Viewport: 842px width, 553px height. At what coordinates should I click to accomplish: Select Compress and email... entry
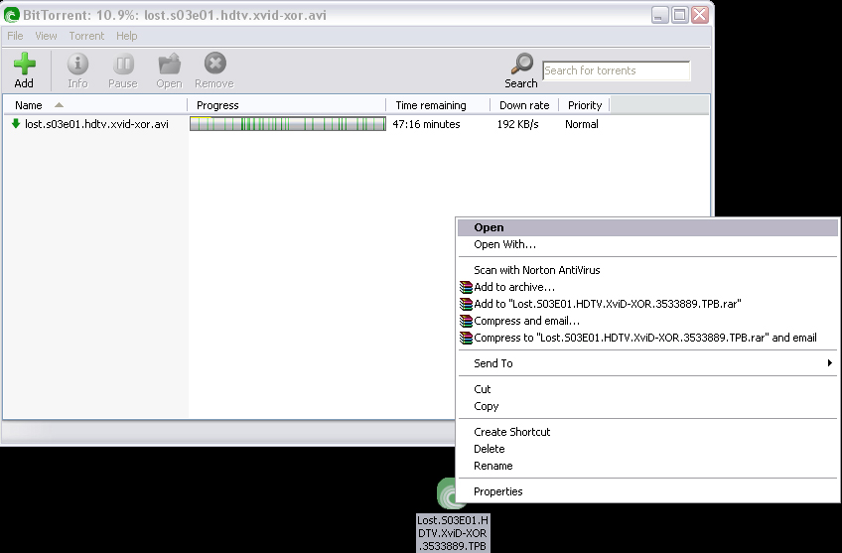pos(647,321)
